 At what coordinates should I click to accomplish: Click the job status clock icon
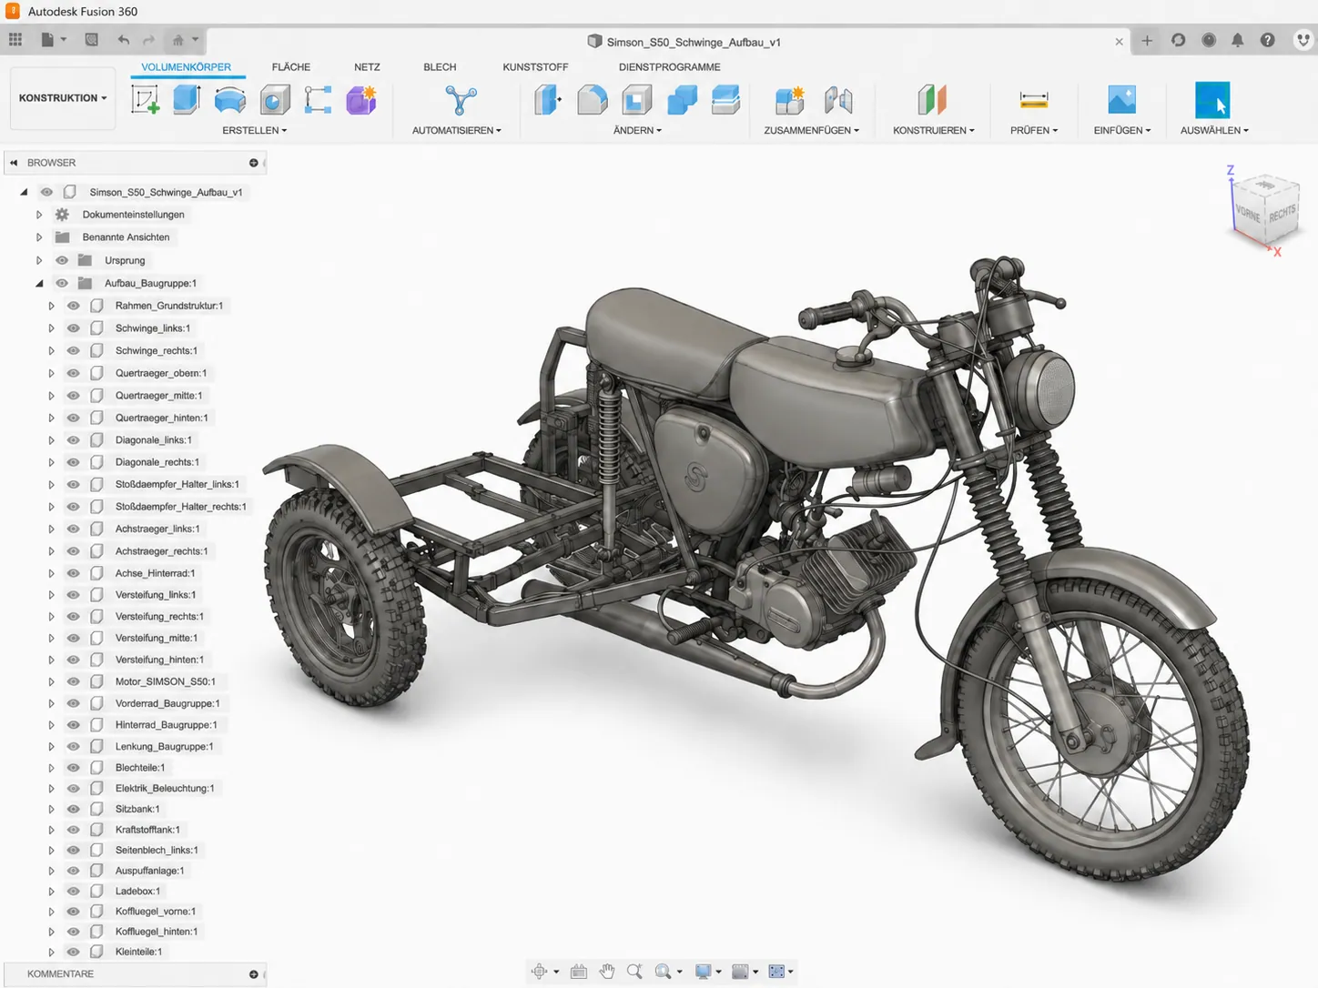point(1209,40)
